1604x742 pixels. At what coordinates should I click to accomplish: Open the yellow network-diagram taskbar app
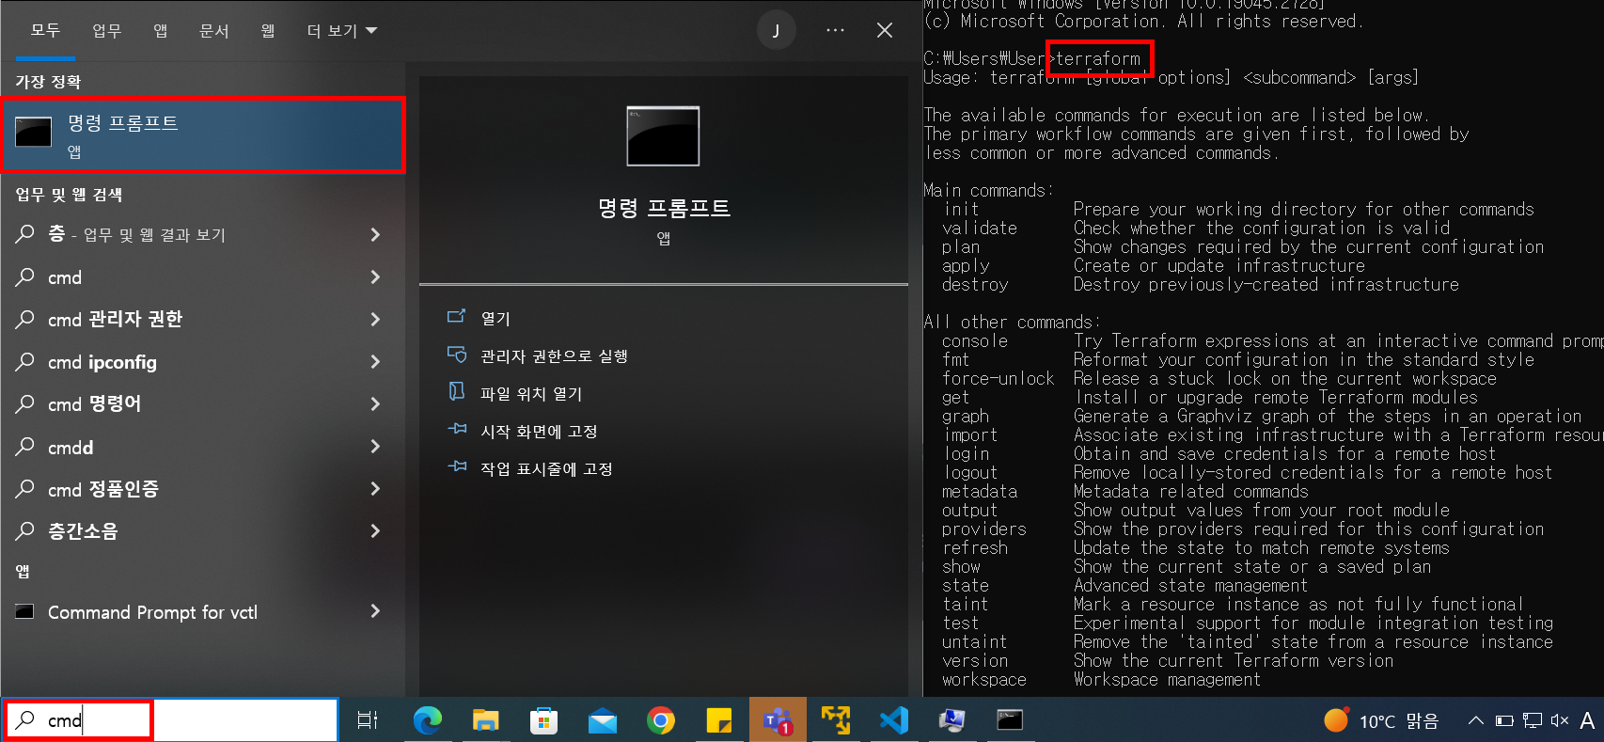(835, 720)
